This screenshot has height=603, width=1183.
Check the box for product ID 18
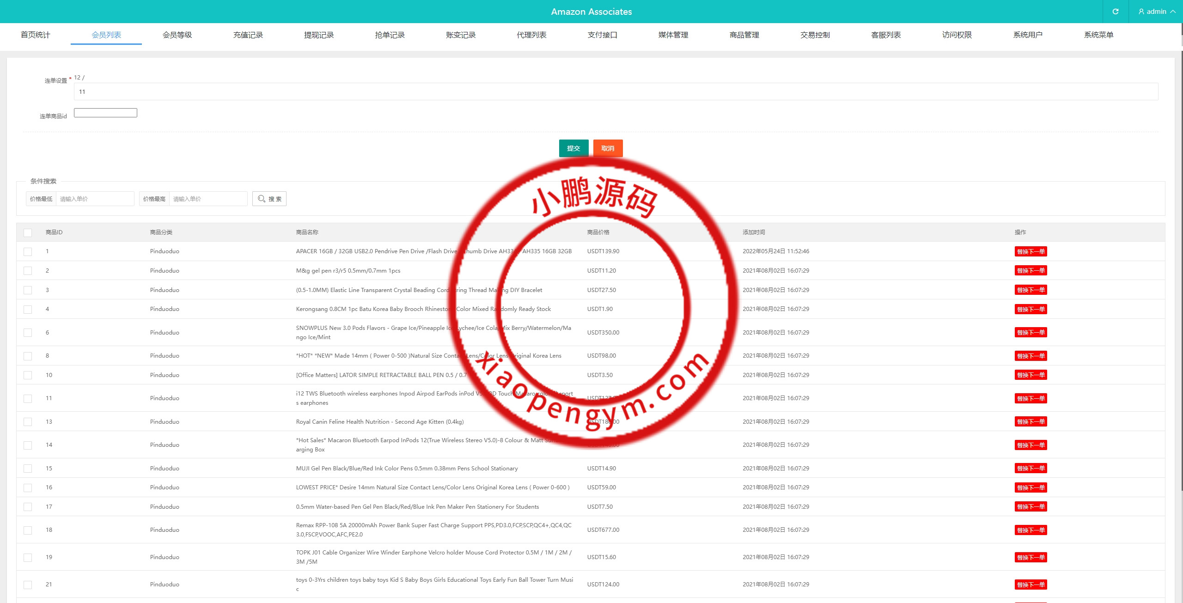[x=28, y=530]
